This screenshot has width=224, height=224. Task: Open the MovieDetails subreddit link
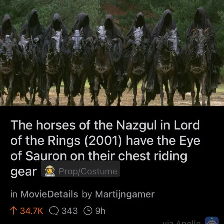49,194
